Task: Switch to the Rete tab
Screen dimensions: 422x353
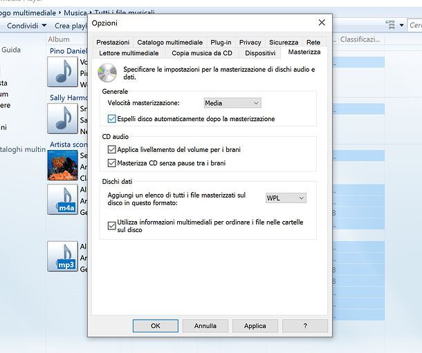Action: click(313, 42)
